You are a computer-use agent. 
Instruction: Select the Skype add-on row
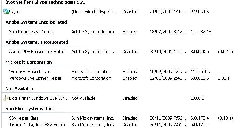118,12
